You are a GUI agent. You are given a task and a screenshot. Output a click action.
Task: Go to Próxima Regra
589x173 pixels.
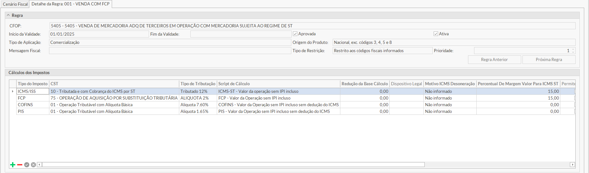[549, 59]
